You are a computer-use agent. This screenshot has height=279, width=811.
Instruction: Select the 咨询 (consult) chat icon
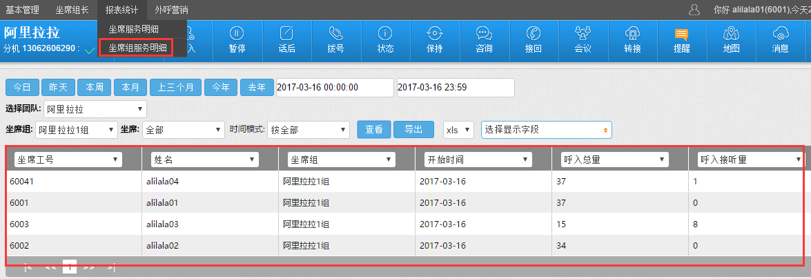coord(484,39)
